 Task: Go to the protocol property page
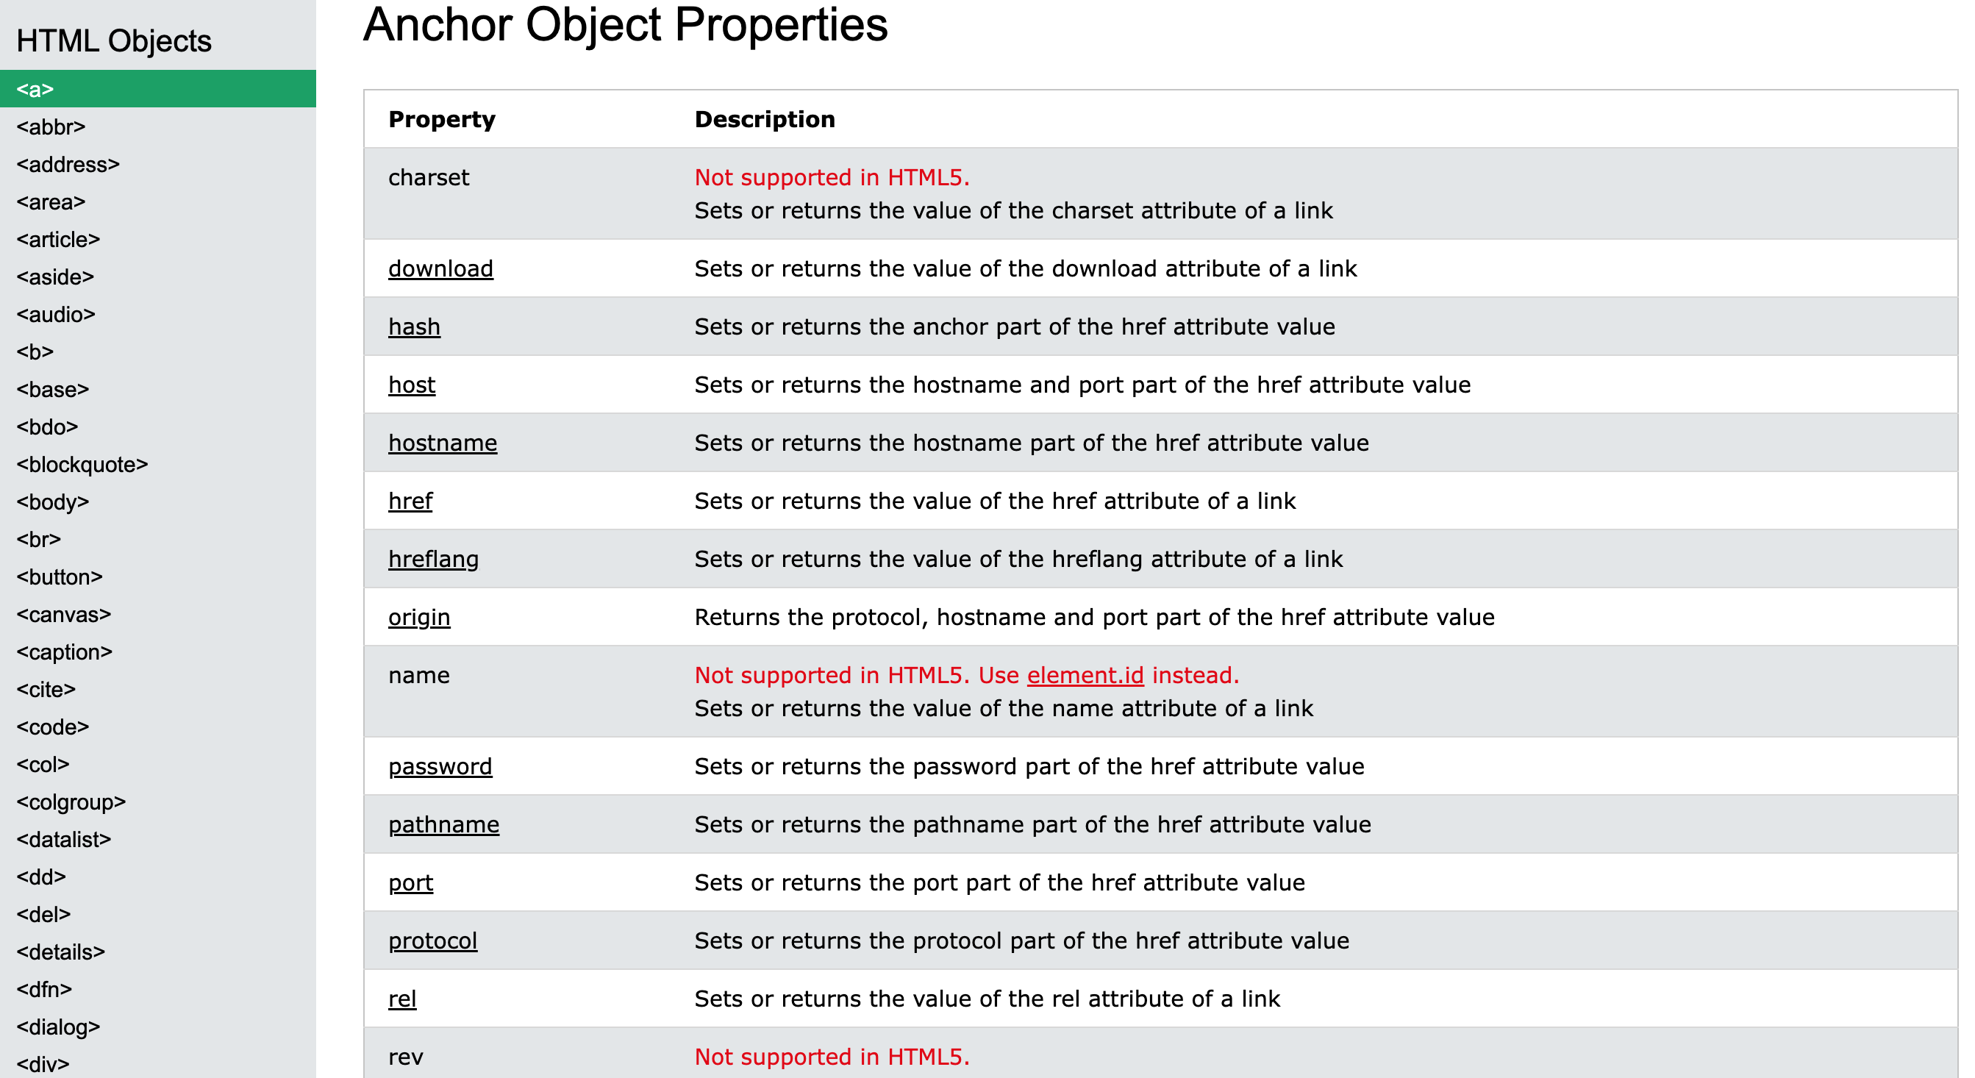click(432, 940)
